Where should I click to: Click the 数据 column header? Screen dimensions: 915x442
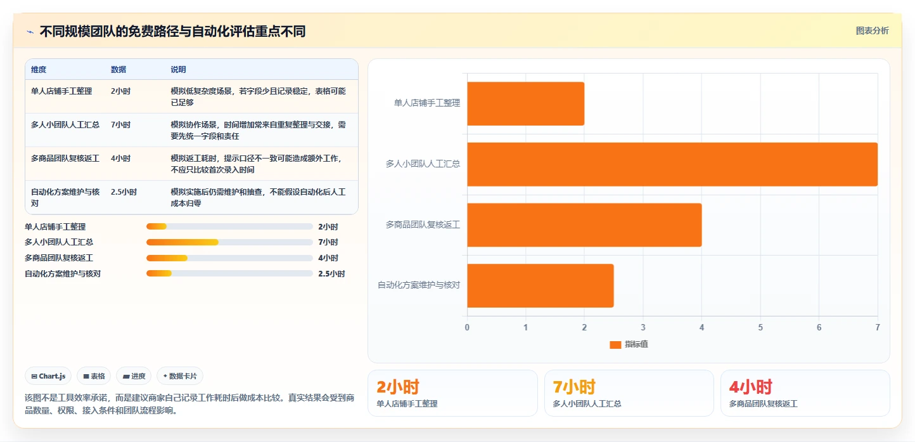(118, 70)
